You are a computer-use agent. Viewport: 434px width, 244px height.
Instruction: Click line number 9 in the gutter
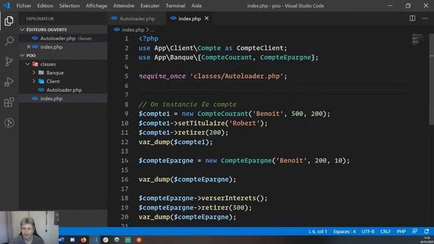tap(126, 114)
